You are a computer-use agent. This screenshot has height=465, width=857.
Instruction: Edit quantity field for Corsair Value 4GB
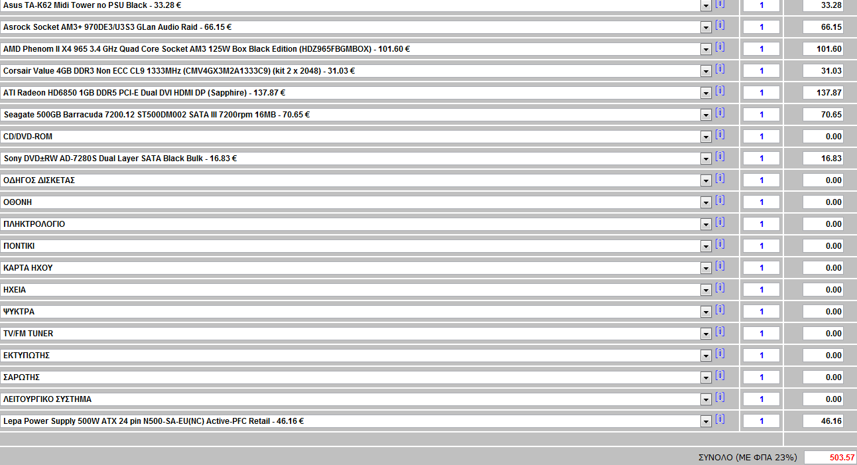tap(761, 71)
